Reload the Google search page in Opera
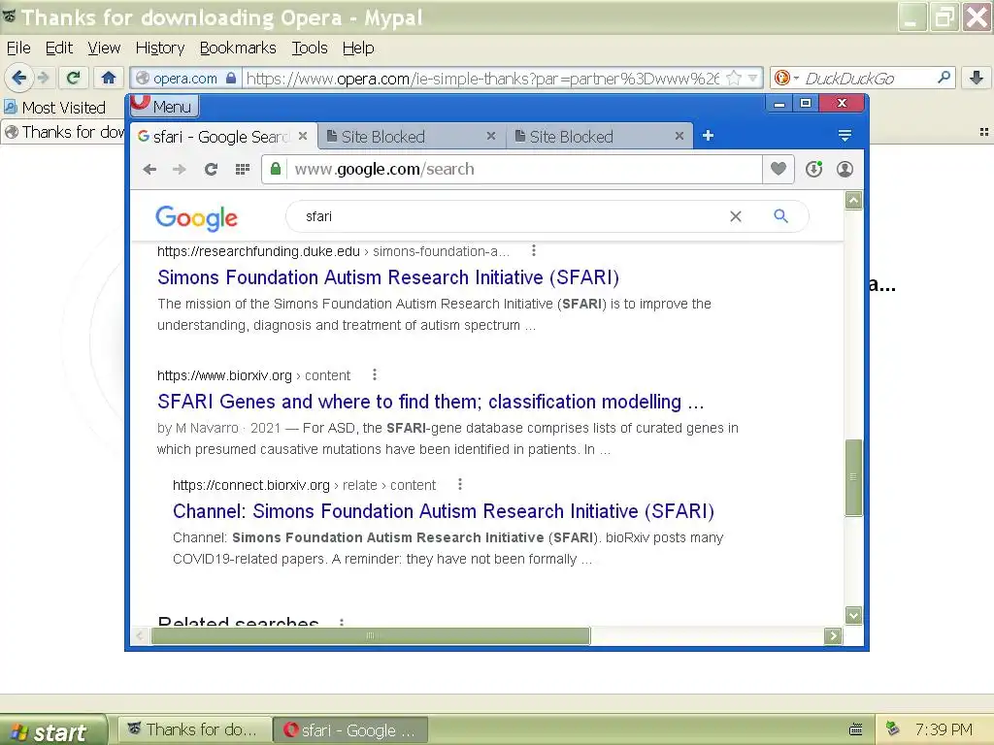This screenshot has height=745, width=994. pyautogui.click(x=211, y=169)
